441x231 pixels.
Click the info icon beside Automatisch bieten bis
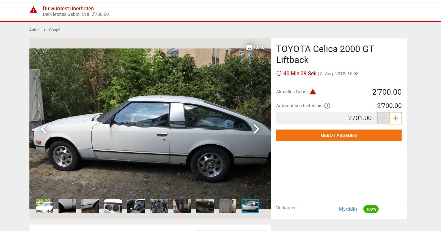point(327,106)
